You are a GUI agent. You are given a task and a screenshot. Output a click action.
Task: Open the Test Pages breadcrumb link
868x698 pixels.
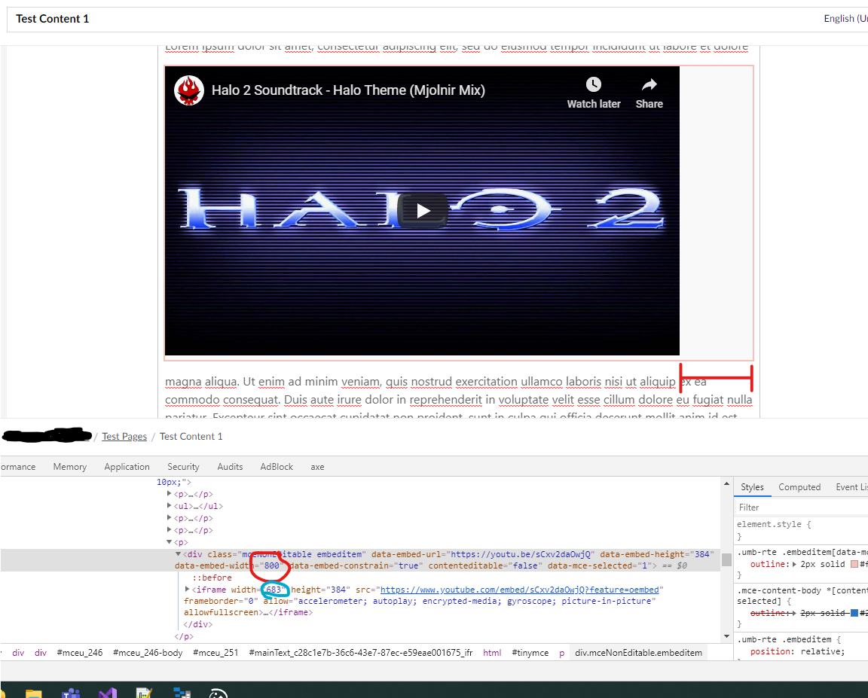click(x=124, y=436)
